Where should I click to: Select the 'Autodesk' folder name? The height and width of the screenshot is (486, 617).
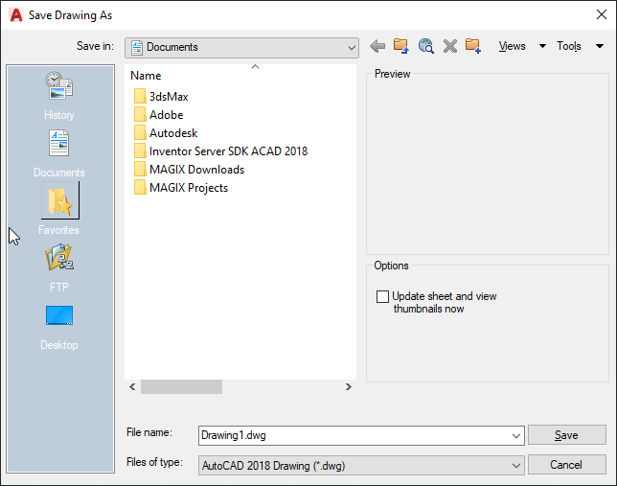pyautogui.click(x=173, y=132)
